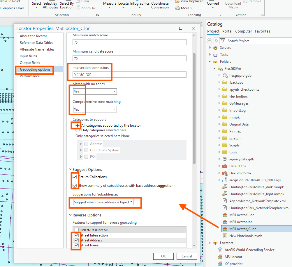Uncheck Show summary of subaddresses option
The height and width of the screenshot is (267, 292).
[x=75, y=185]
